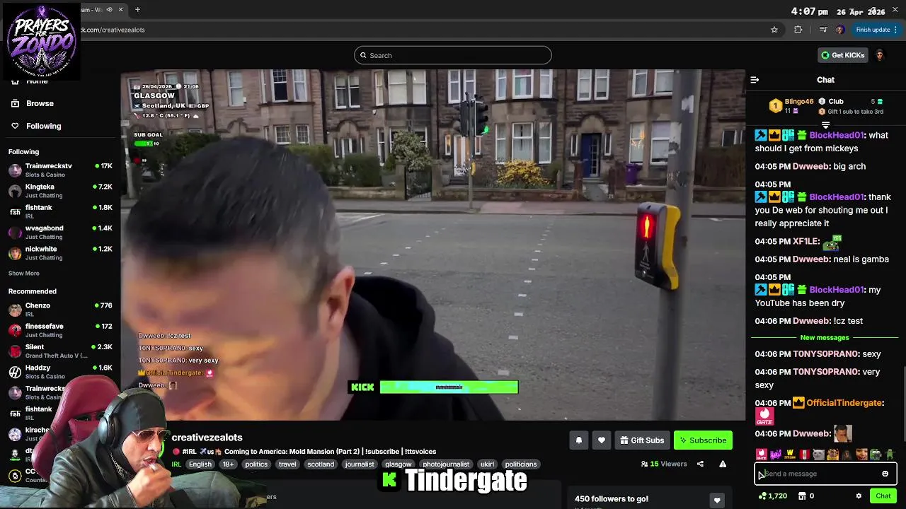Open Trainwreckstv channel in Following list
906x509 pixels.
click(60, 170)
